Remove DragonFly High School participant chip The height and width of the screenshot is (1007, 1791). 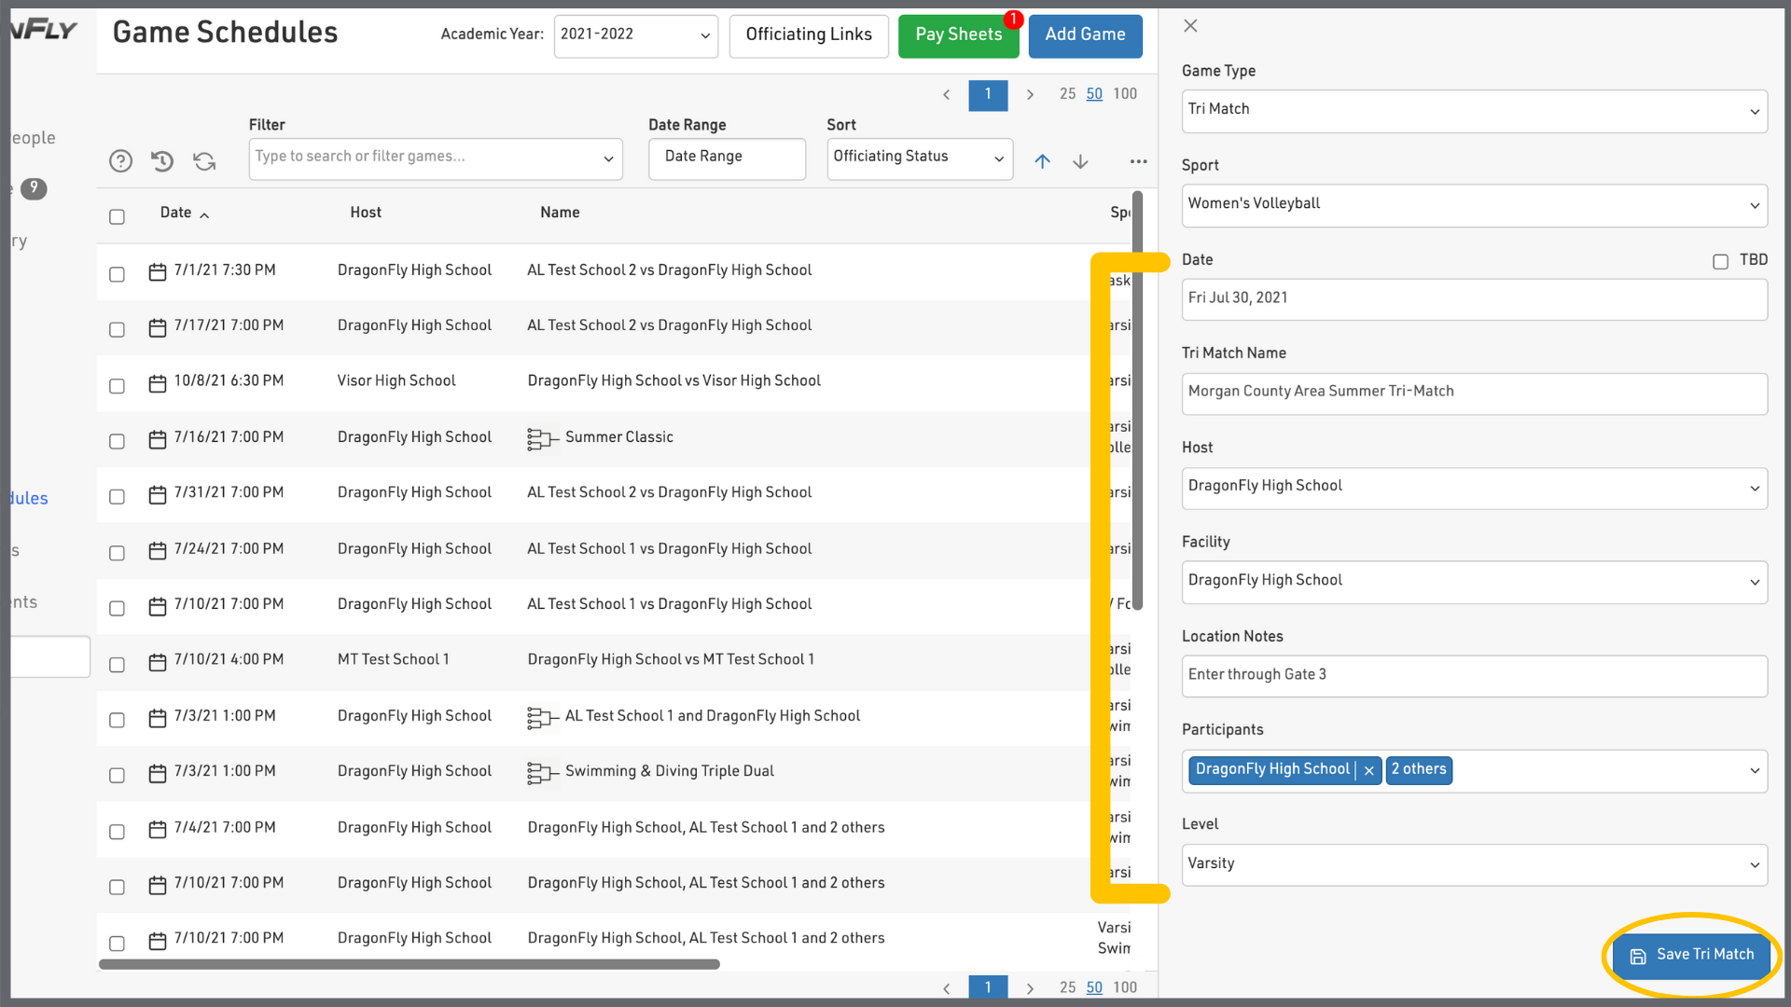(x=1368, y=770)
